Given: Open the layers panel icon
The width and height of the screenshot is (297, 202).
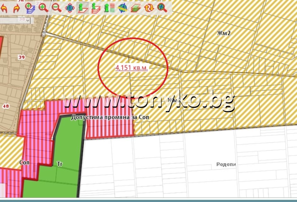Looking at the screenshot, I should pyautogui.click(x=135, y=8).
